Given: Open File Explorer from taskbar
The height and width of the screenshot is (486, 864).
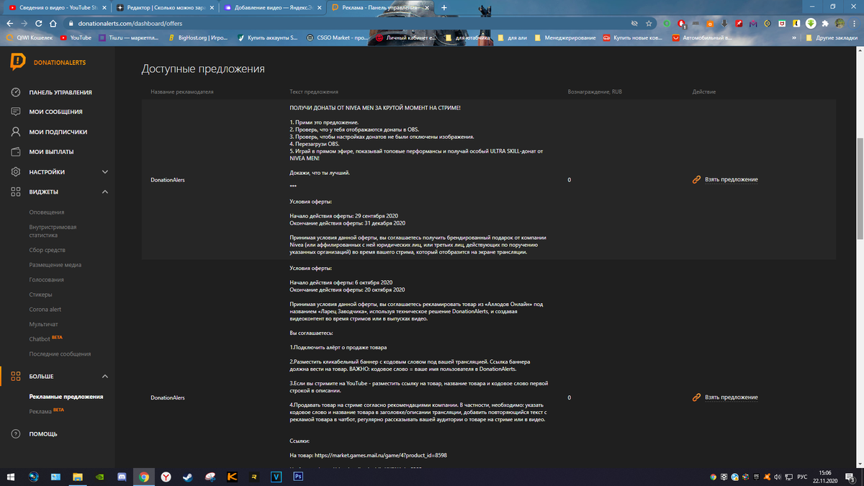Looking at the screenshot, I should (x=78, y=477).
